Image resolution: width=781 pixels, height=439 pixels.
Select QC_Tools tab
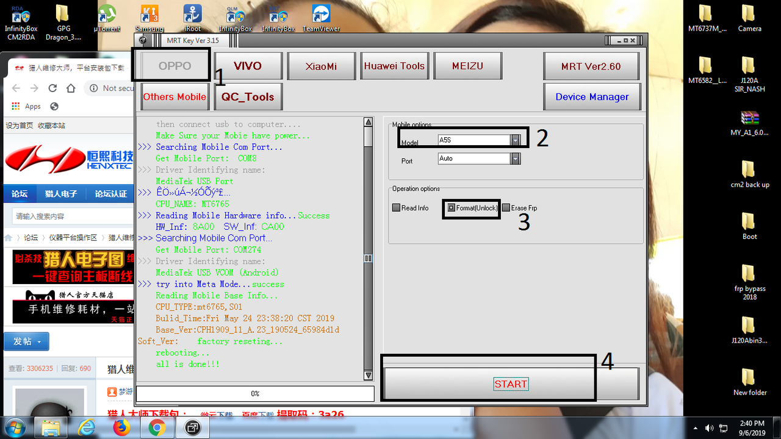point(248,96)
